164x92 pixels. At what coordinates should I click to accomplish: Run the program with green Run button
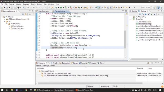click(x=61, y=7)
